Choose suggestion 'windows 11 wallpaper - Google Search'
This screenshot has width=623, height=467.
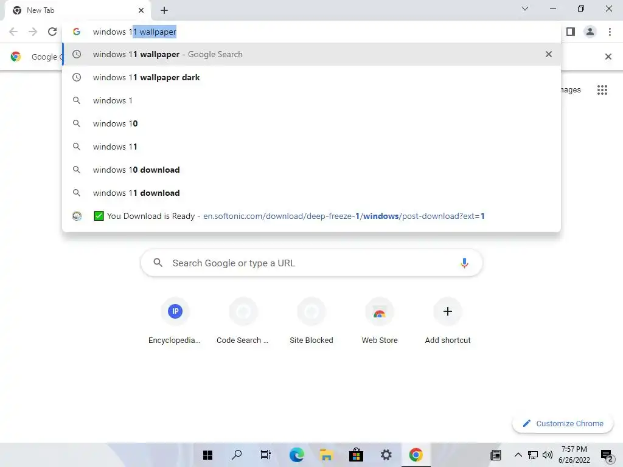pyautogui.click(x=311, y=54)
